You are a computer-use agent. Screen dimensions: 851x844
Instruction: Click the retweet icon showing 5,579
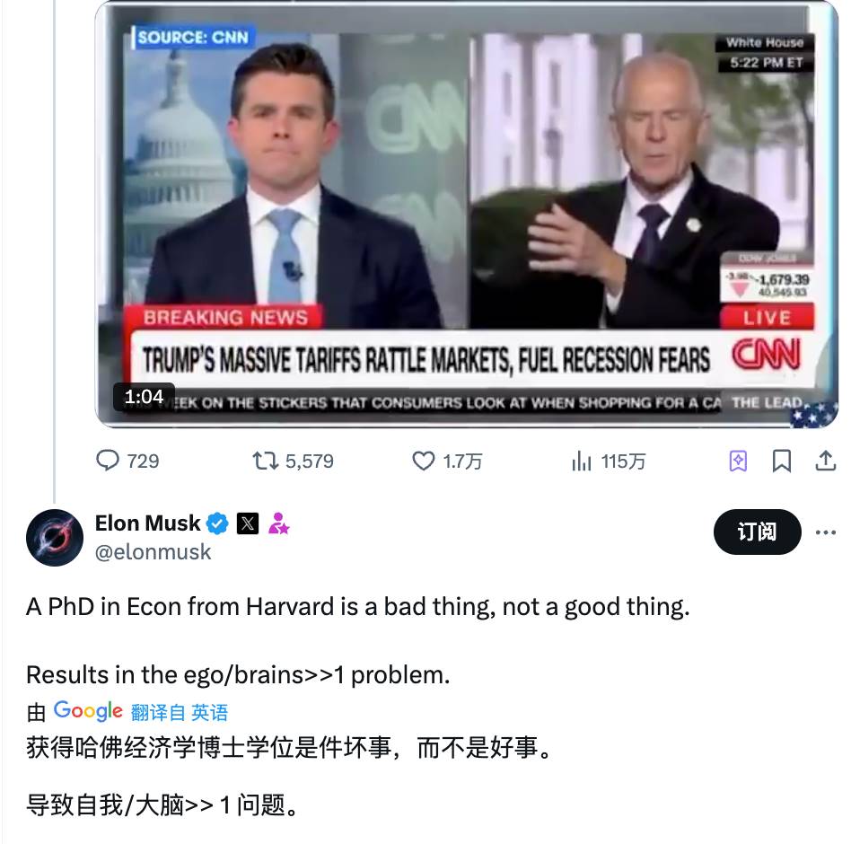(x=266, y=461)
